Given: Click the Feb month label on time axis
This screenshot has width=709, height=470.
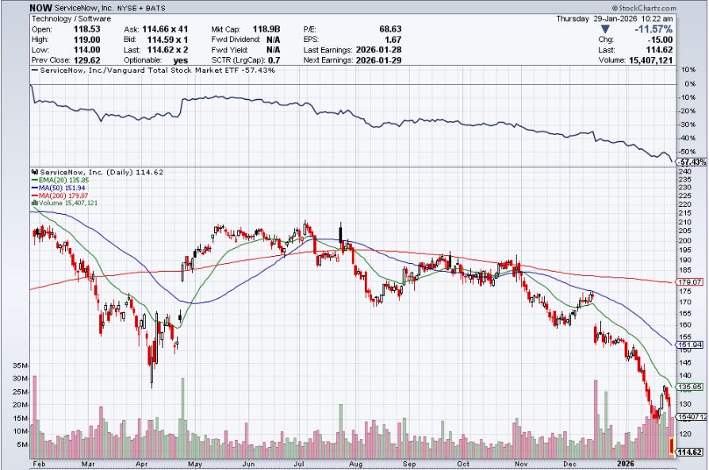Looking at the screenshot, I should point(40,464).
